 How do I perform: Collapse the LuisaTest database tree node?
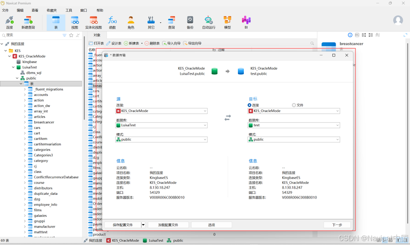coord(14,67)
